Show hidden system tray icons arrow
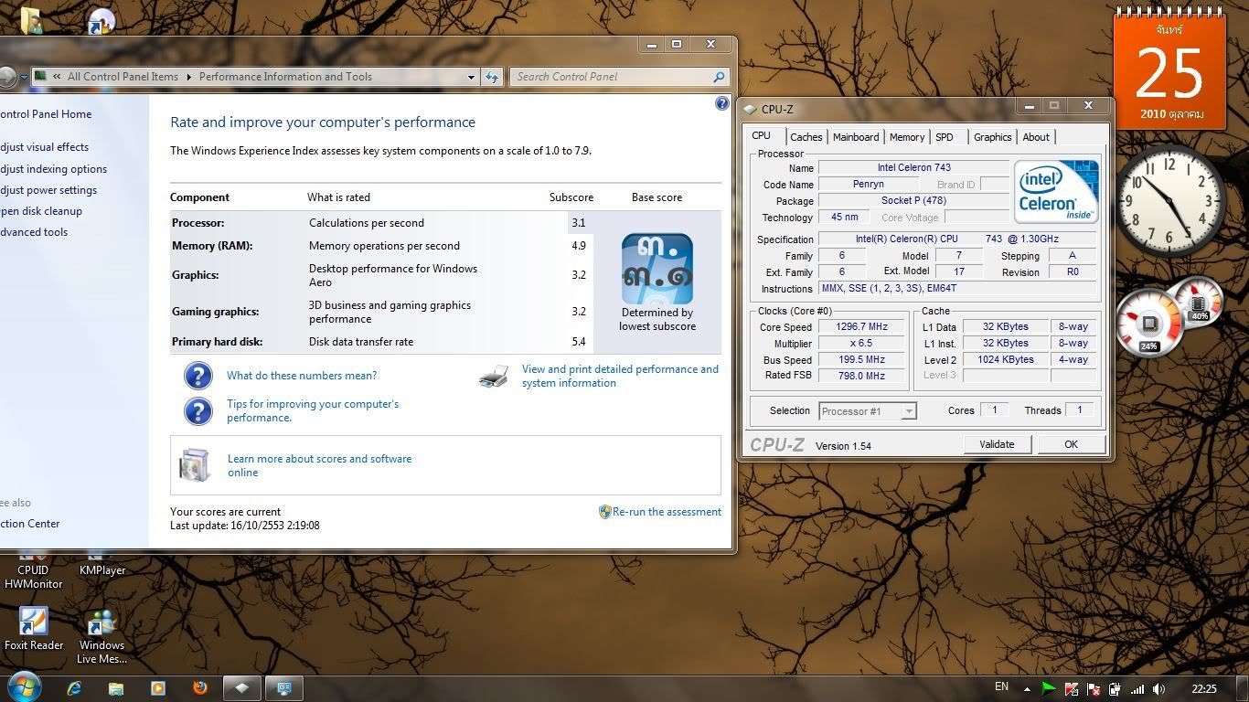This screenshot has width=1249, height=702. pyautogui.click(x=1027, y=689)
